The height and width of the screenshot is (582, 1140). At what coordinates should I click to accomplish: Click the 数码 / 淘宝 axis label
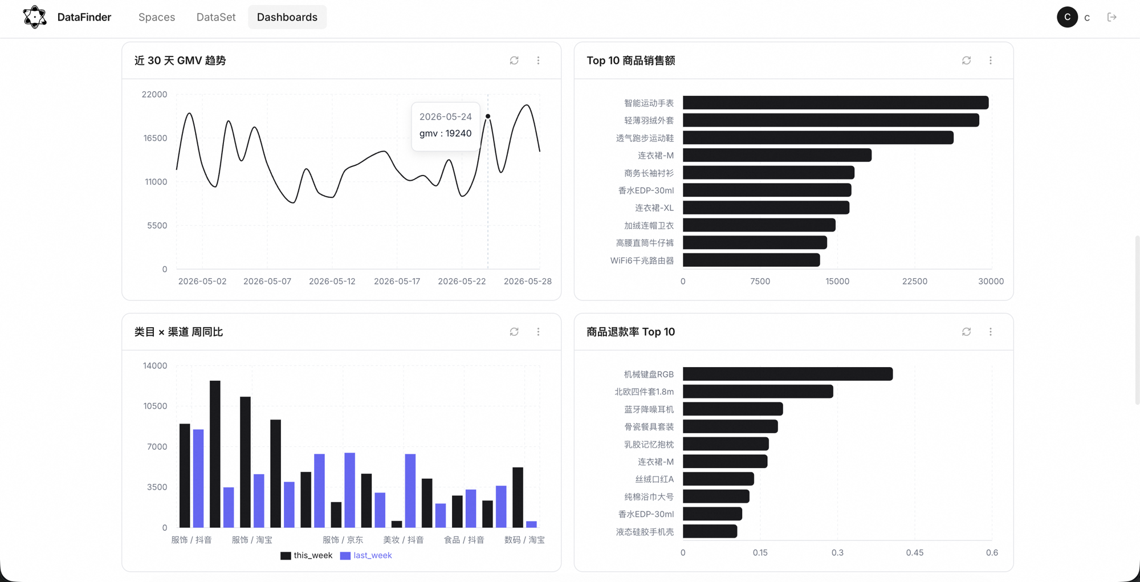[x=524, y=540]
